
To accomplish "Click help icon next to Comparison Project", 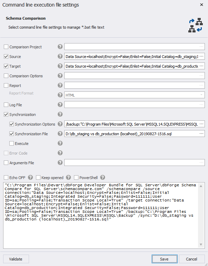I will tap(60, 47).
